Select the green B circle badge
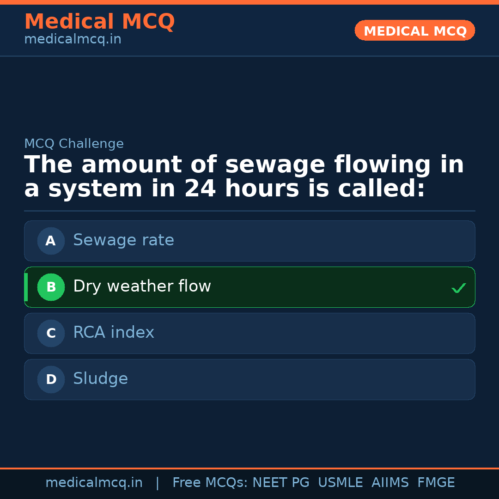Screen dimensions: 499x499 tap(51, 287)
